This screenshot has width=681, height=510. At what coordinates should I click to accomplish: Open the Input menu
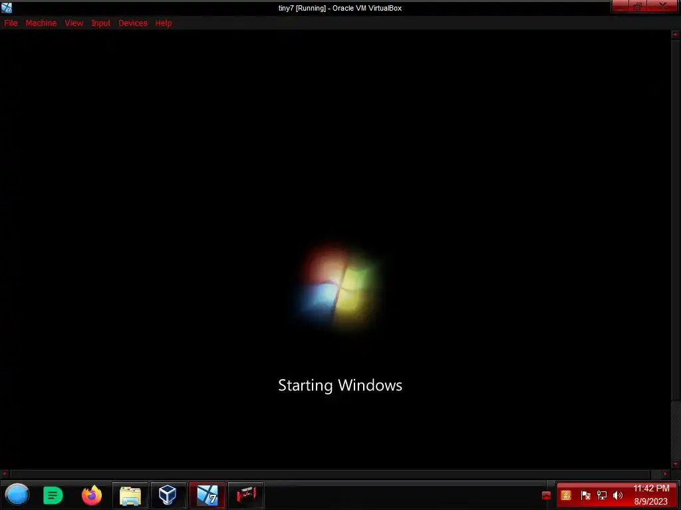pos(101,23)
